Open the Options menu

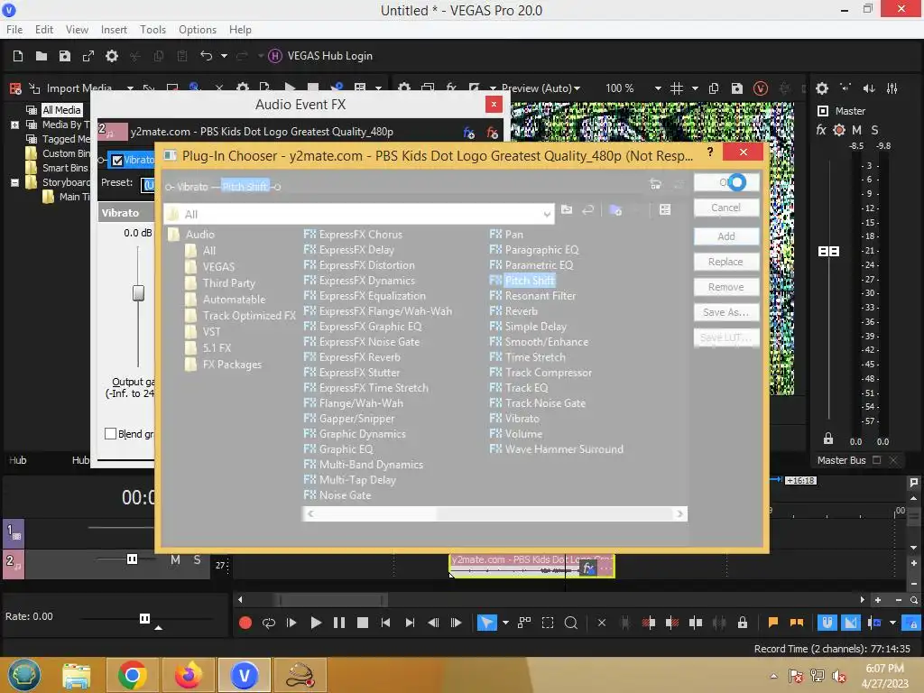[x=198, y=30]
